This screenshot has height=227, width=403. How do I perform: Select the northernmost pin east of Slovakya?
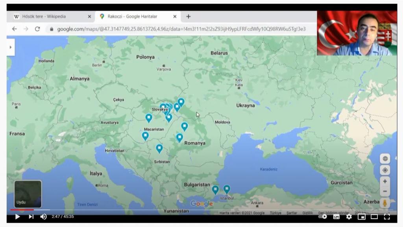click(181, 103)
